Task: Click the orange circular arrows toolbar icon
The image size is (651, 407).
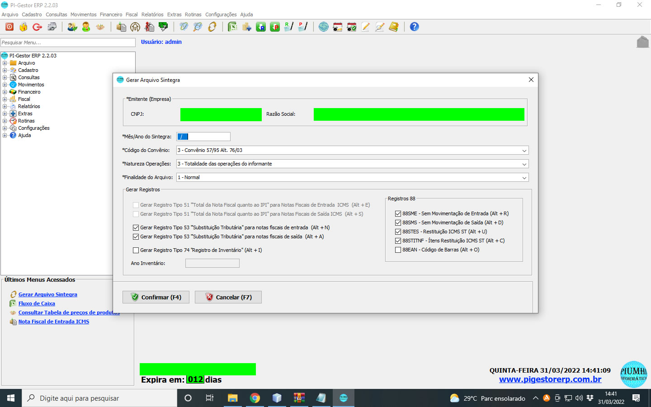Action: (x=212, y=27)
